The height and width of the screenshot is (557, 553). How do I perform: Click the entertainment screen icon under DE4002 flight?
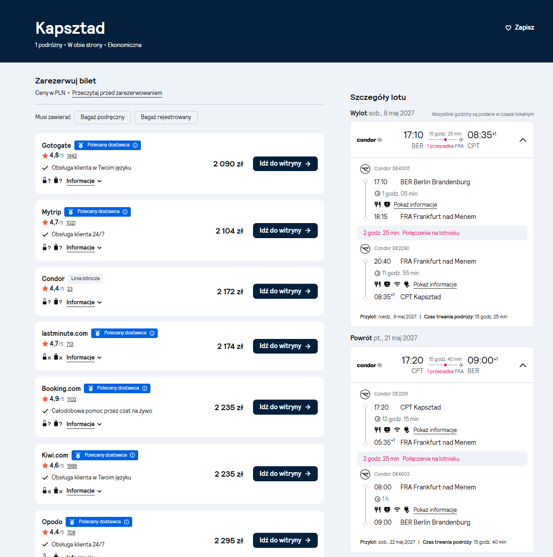point(387,510)
